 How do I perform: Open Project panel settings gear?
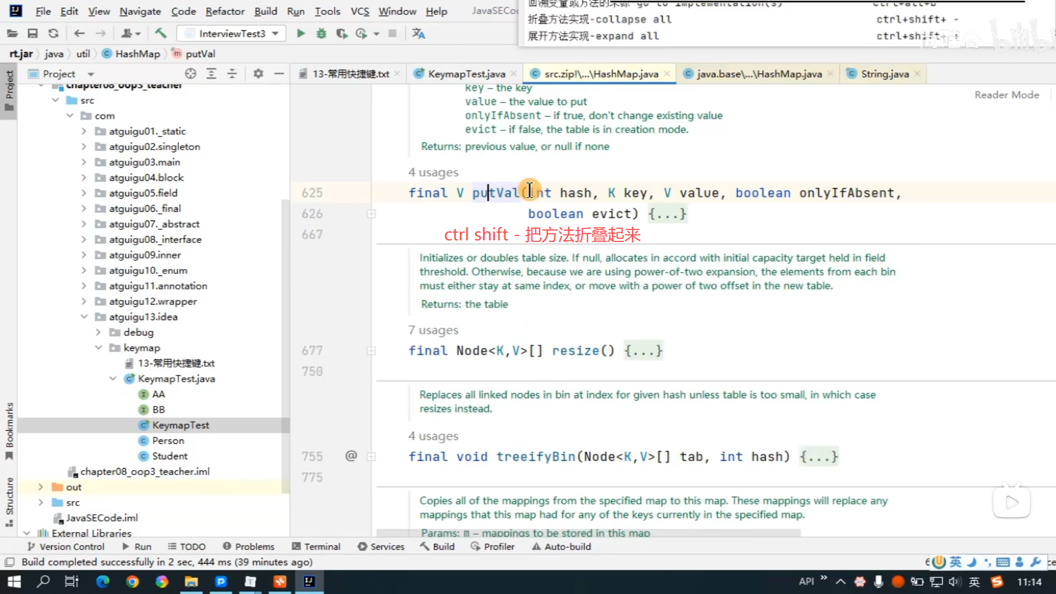[x=258, y=74]
